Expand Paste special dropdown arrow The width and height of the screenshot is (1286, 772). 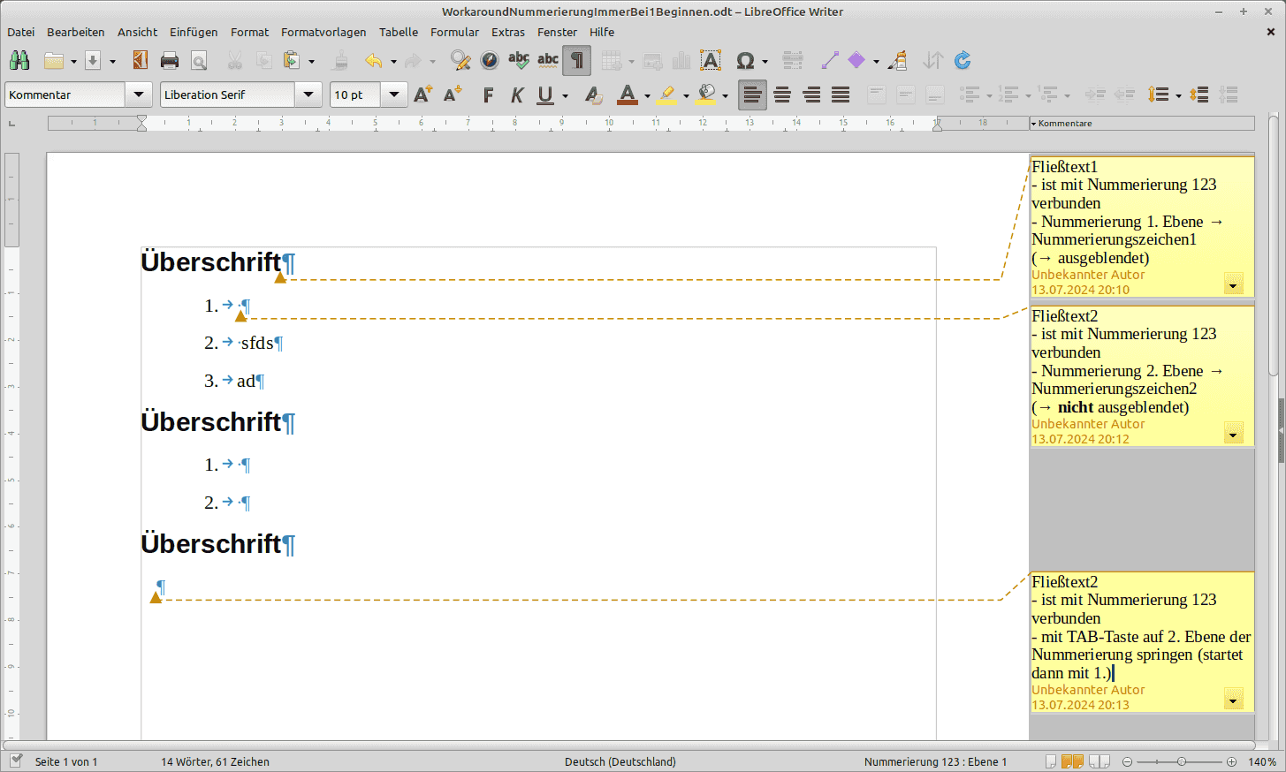tap(311, 61)
